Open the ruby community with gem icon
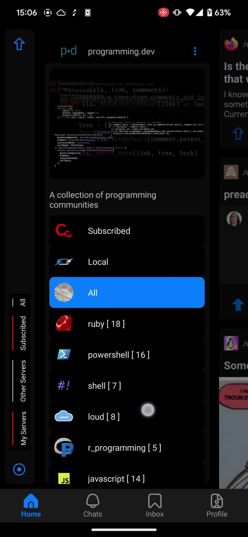The image size is (248, 537). coord(127,324)
